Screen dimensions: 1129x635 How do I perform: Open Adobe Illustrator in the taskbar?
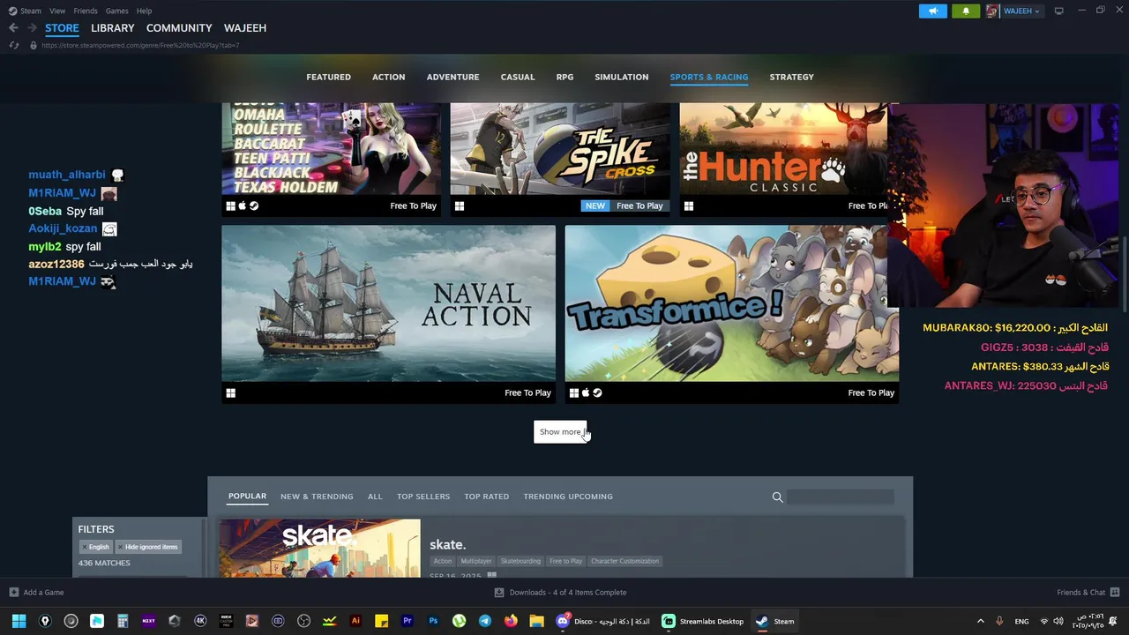click(x=355, y=621)
